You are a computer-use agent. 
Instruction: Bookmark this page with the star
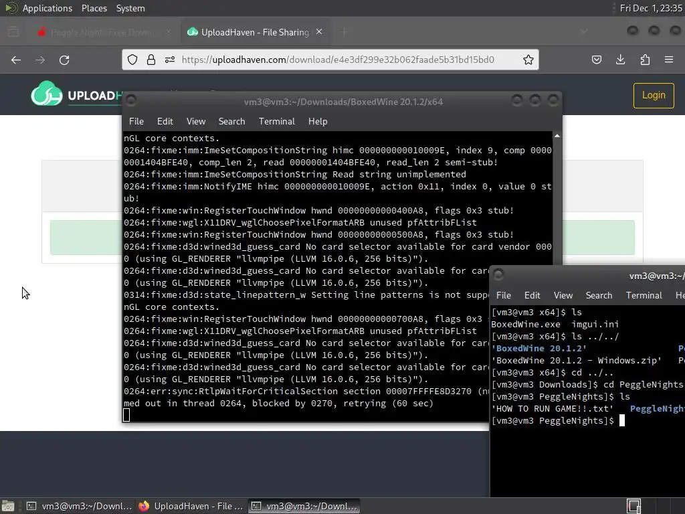[528, 60]
